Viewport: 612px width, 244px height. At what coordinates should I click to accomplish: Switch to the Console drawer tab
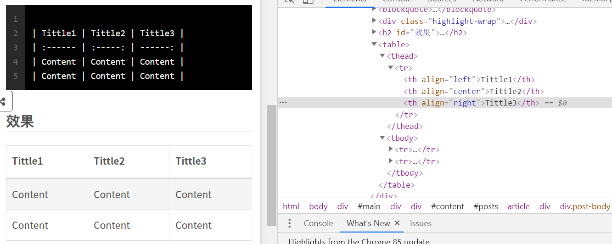point(318,223)
